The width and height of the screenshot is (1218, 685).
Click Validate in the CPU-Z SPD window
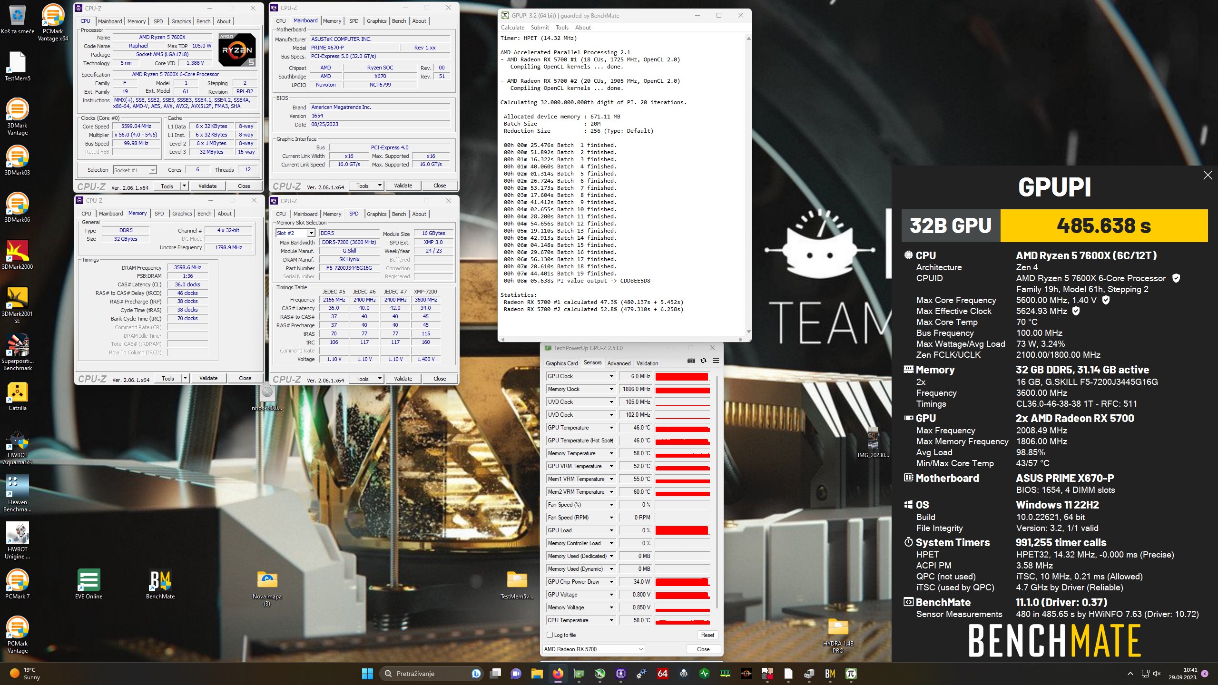click(x=403, y=379)
